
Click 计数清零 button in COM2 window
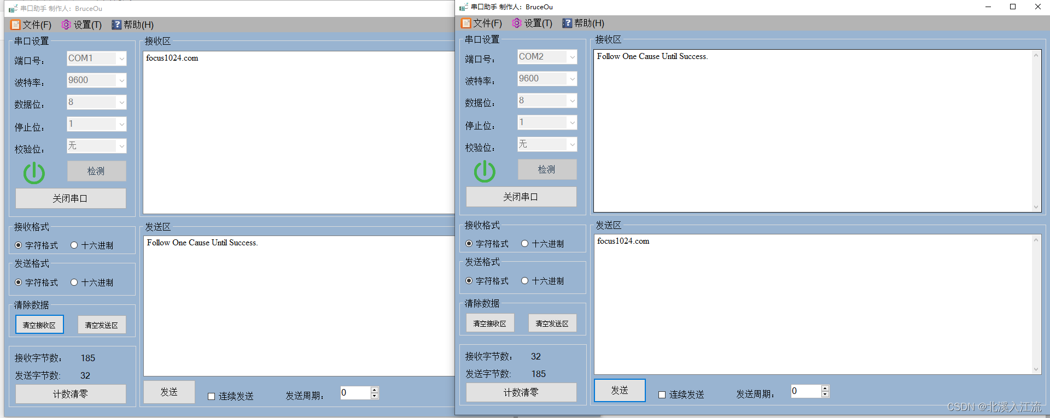pos(521,392)
